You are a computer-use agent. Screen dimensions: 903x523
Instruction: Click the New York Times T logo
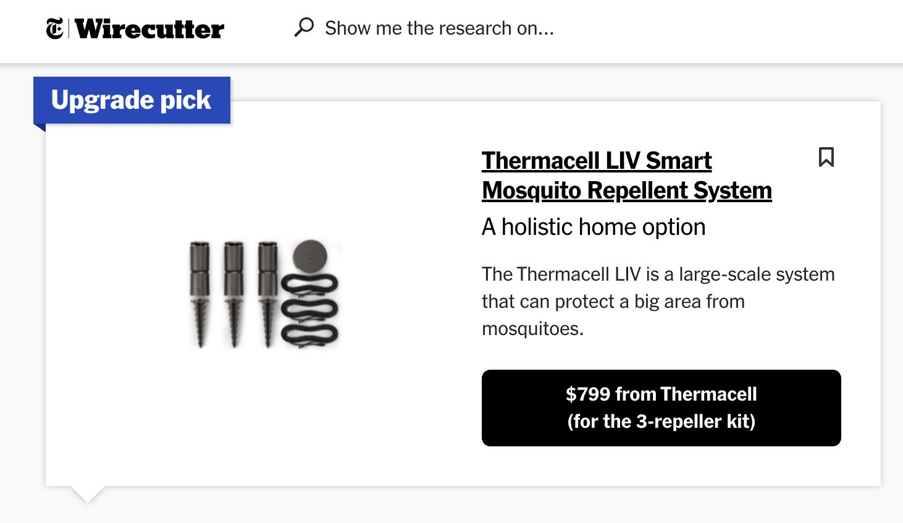54,28
